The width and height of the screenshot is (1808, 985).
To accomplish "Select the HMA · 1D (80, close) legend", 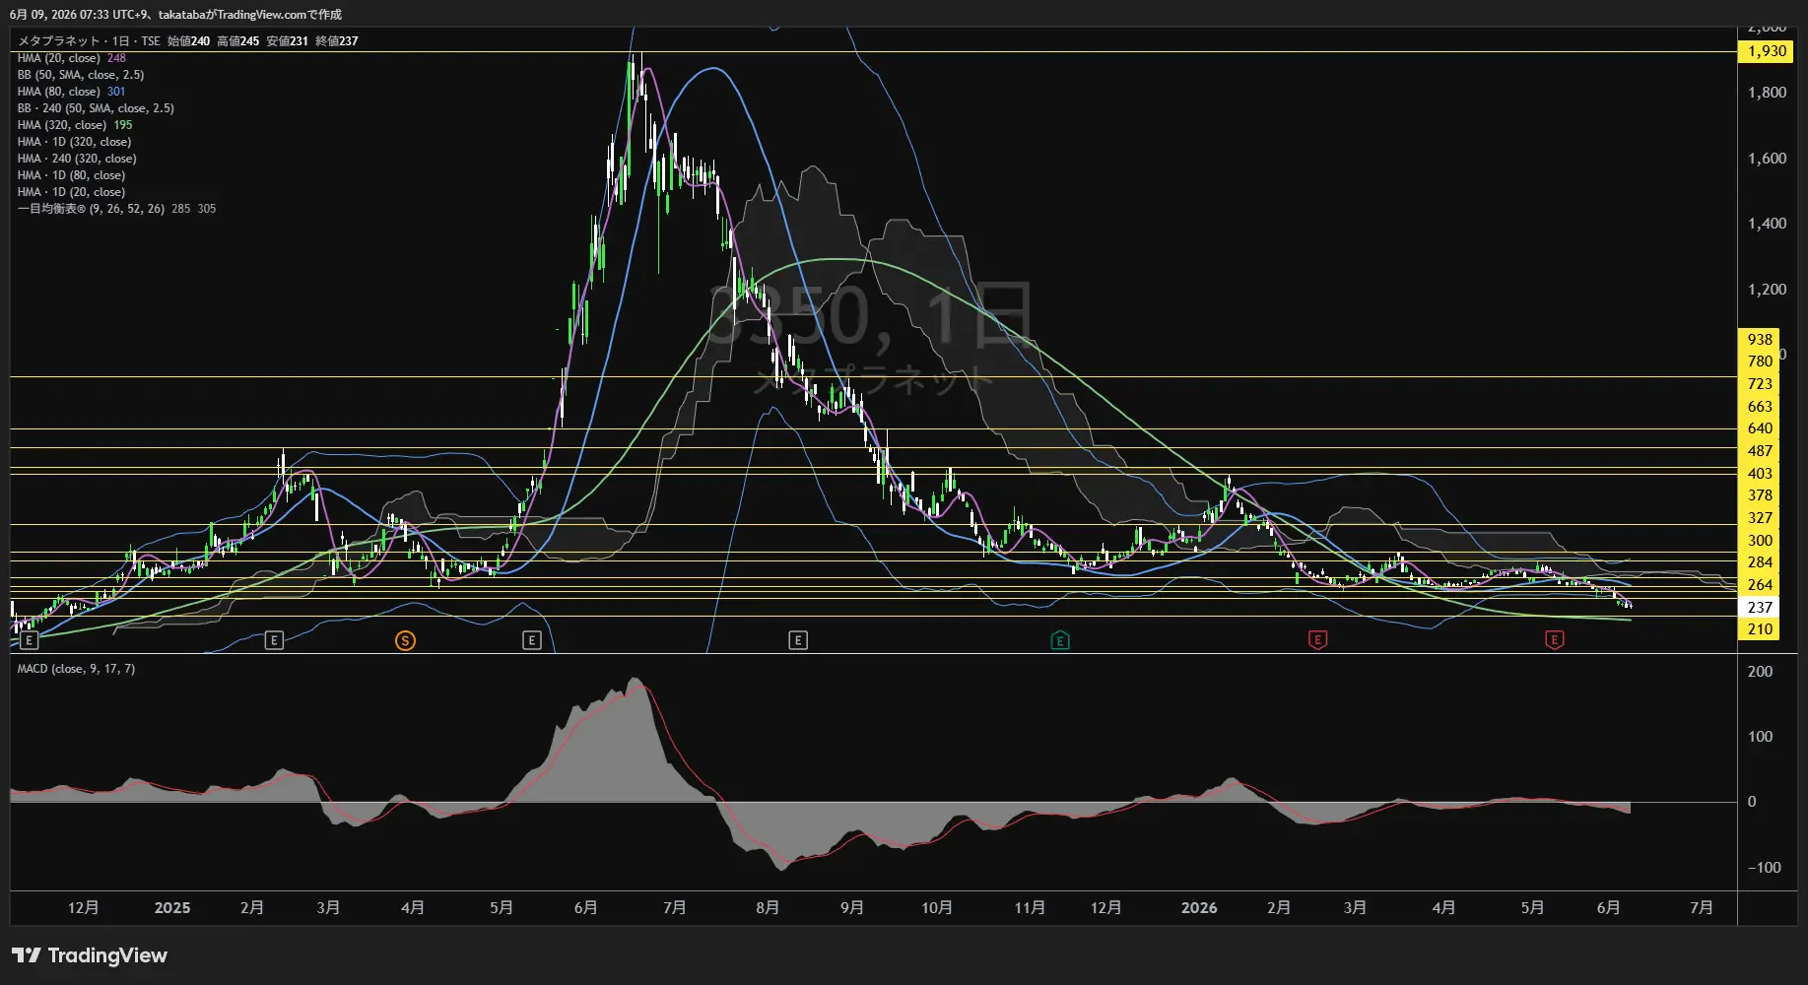I will [x=72, y=175].
